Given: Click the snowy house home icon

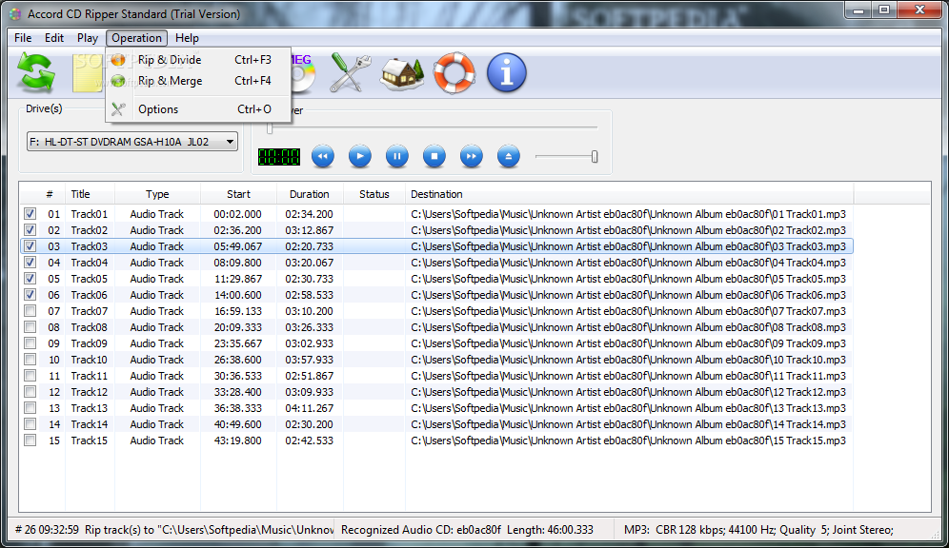Looking at the screenshot, I should [401, 73].
